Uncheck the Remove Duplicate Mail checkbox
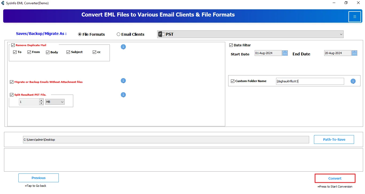Viewport: 365px width, 194px height. 13,45
